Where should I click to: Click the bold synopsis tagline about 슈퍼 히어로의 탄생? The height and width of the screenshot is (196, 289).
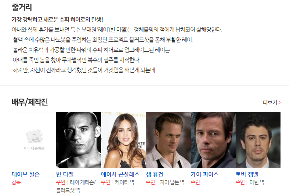pos(57,19)
